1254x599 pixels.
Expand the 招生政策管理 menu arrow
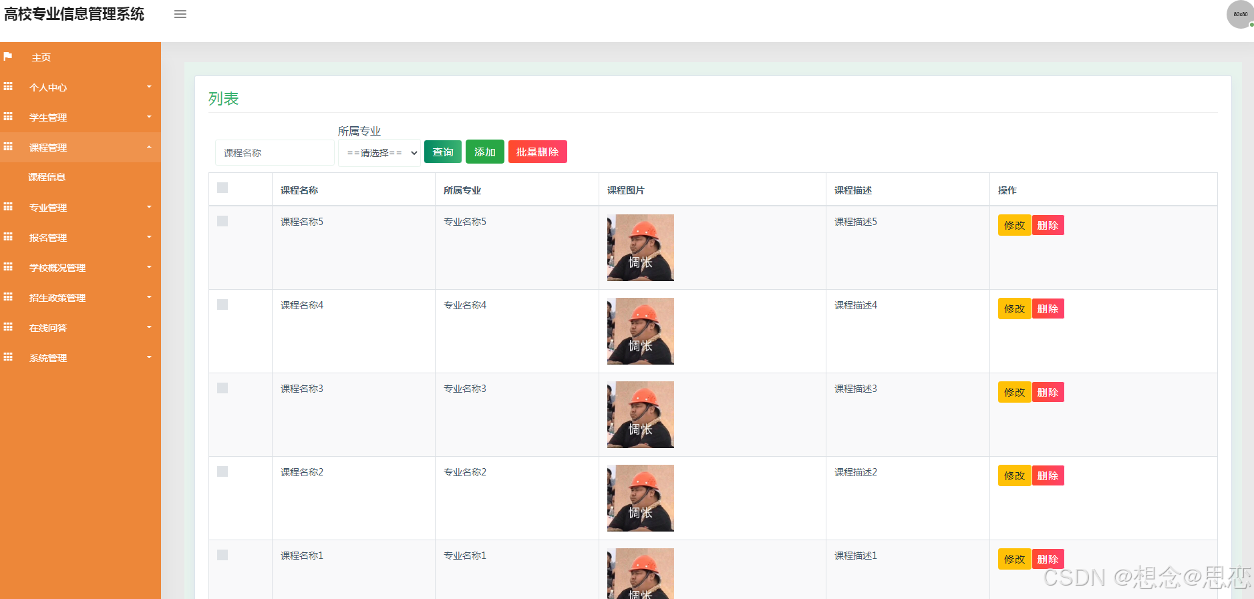[149, 297]
